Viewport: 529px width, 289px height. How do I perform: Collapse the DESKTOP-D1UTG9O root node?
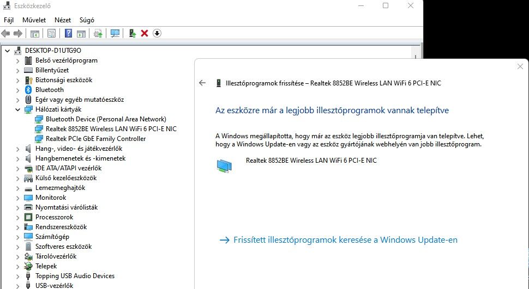click(8, 51)
